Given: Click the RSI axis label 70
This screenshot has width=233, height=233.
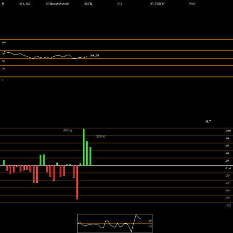Looking at the screenshot, I should coord(3,54).
